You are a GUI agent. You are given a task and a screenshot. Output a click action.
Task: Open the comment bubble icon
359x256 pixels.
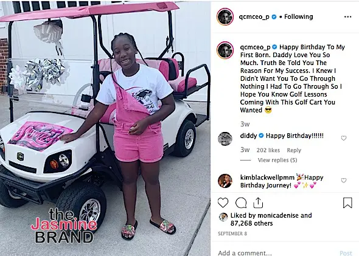(241, 202)
